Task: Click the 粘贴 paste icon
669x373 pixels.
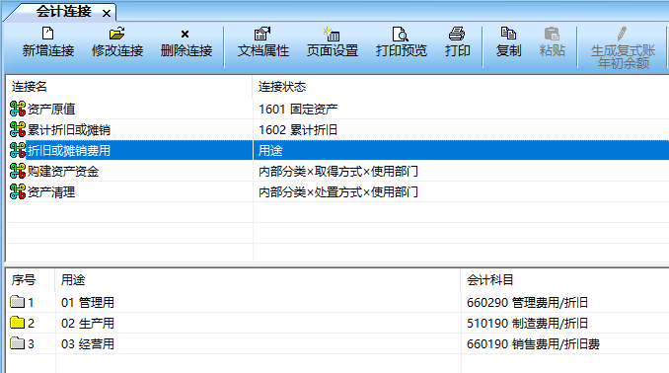Action: tap(553, 34)
